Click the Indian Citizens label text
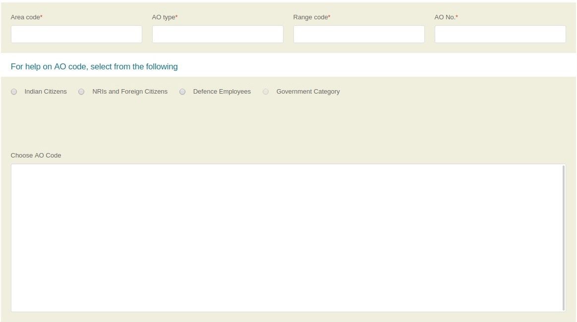 tap(46, 92)
